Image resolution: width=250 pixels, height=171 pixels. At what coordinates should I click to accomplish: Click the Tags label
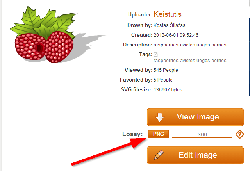click(x=146, y=55)
